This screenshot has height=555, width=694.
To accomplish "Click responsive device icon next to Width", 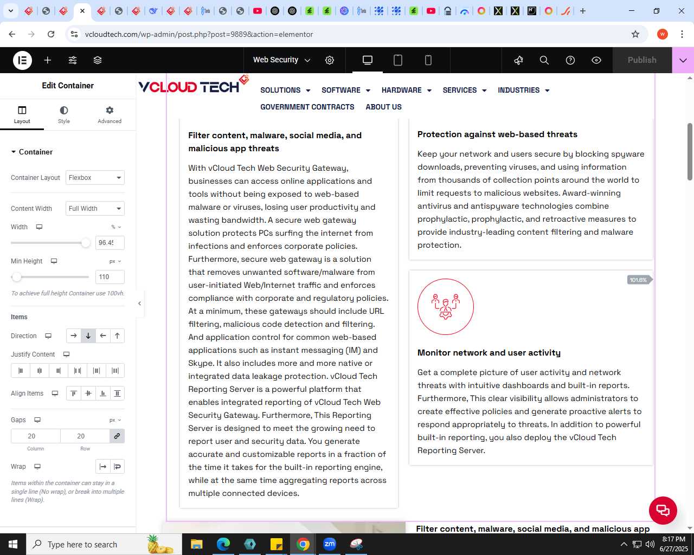I will [39, 227].
